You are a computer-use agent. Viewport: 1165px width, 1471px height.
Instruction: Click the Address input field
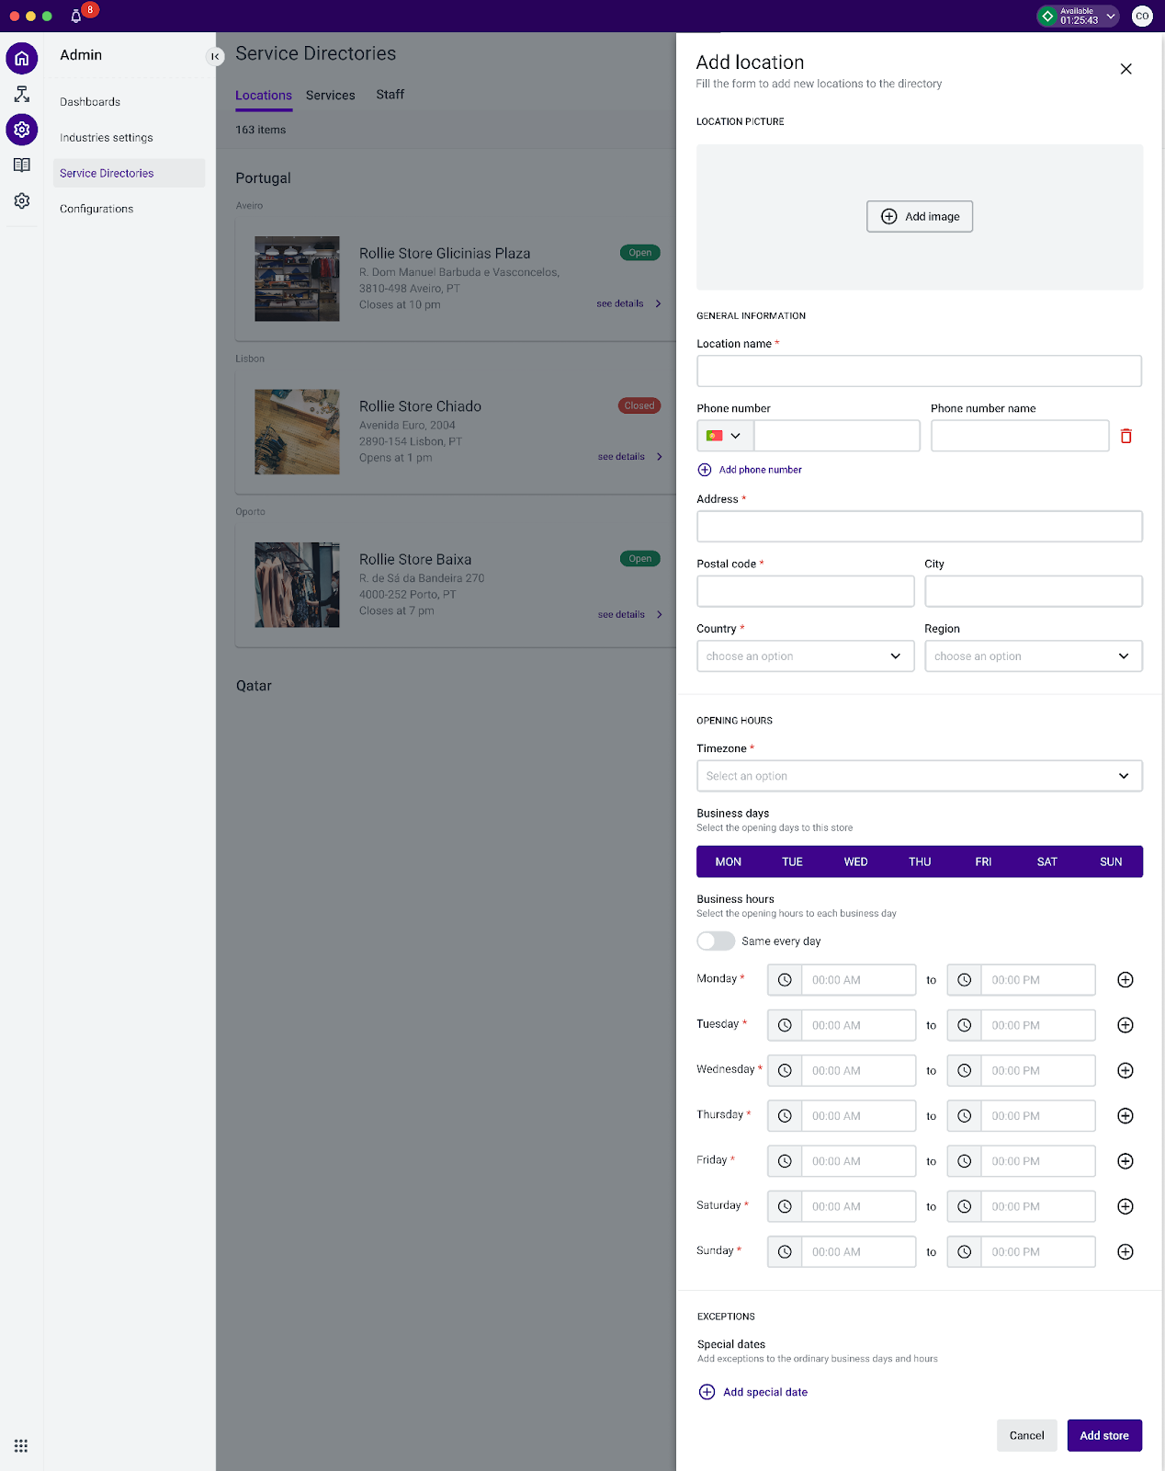pos(920,527)
